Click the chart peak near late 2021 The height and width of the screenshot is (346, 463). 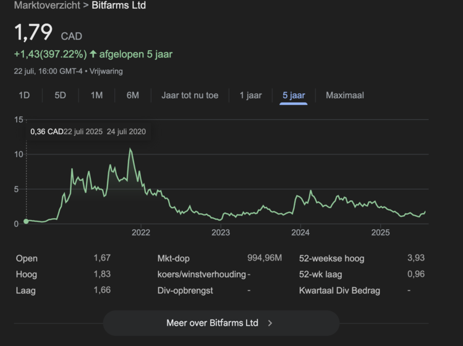pyautogui.click(x=130, y=149)
